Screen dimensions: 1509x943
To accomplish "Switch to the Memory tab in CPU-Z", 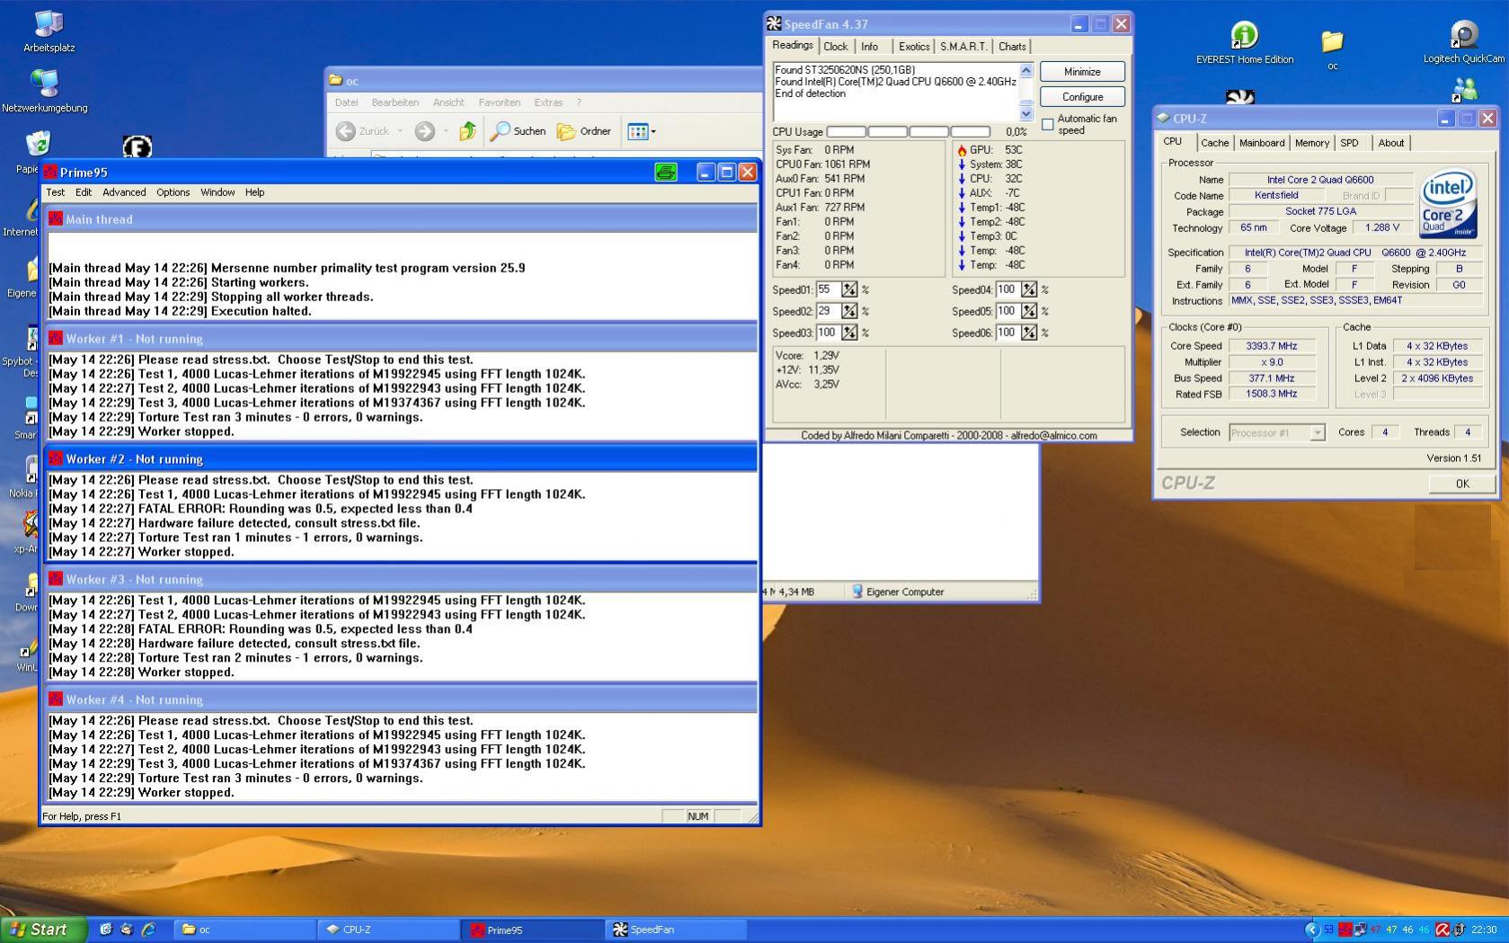I will pyautogui.click(x=1311, y=143).
